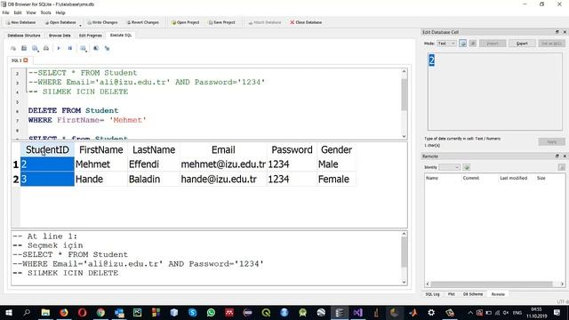Click the Password column header

click(x=292, y=150)
